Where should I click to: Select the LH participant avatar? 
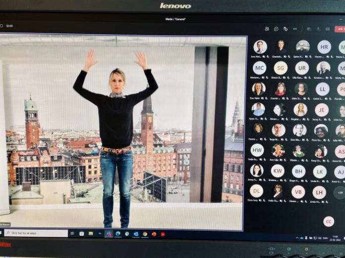coord(319,193)
